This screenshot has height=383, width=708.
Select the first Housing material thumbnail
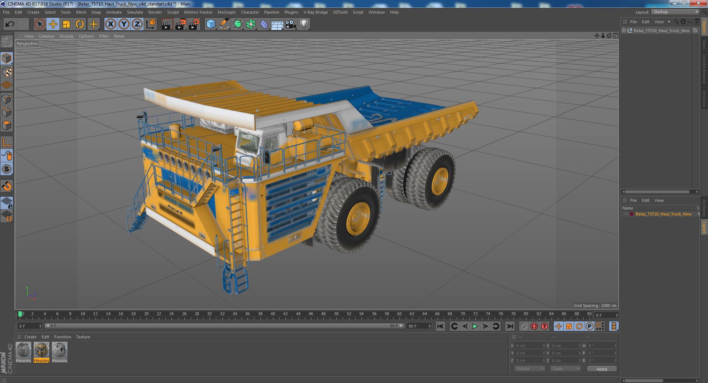[23, 352]
